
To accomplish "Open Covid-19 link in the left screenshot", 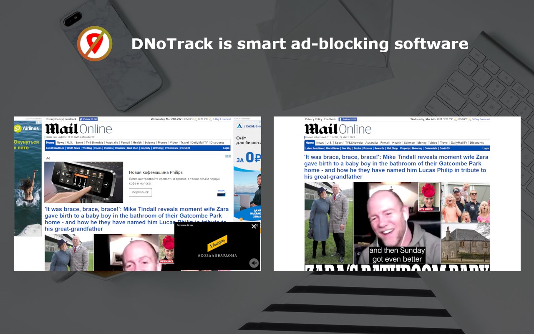I will [185, 148].
